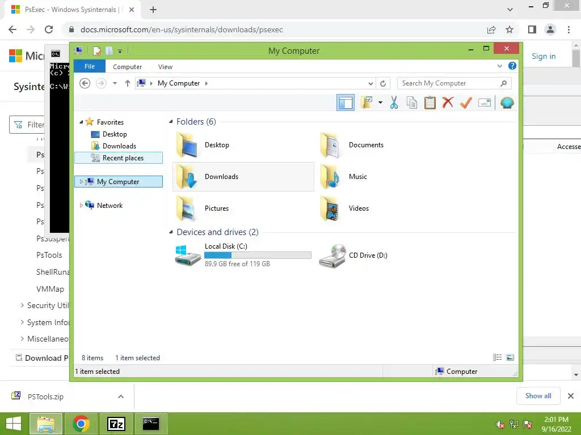Image resolution: width=581 pixels, height=435 pixels.
Task: Refresh the My Computer view
Action: 383,84
